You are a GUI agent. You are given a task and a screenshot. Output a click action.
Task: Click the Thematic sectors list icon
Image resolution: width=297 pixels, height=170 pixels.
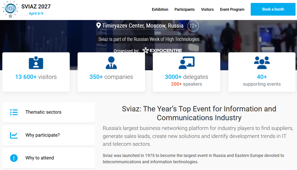14,112
